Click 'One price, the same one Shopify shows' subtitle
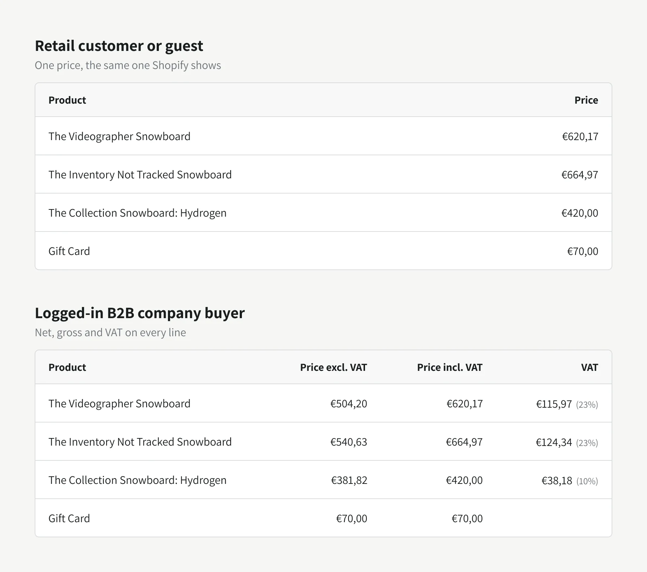Viewport: 647px width, 572px height. (128, 65)
